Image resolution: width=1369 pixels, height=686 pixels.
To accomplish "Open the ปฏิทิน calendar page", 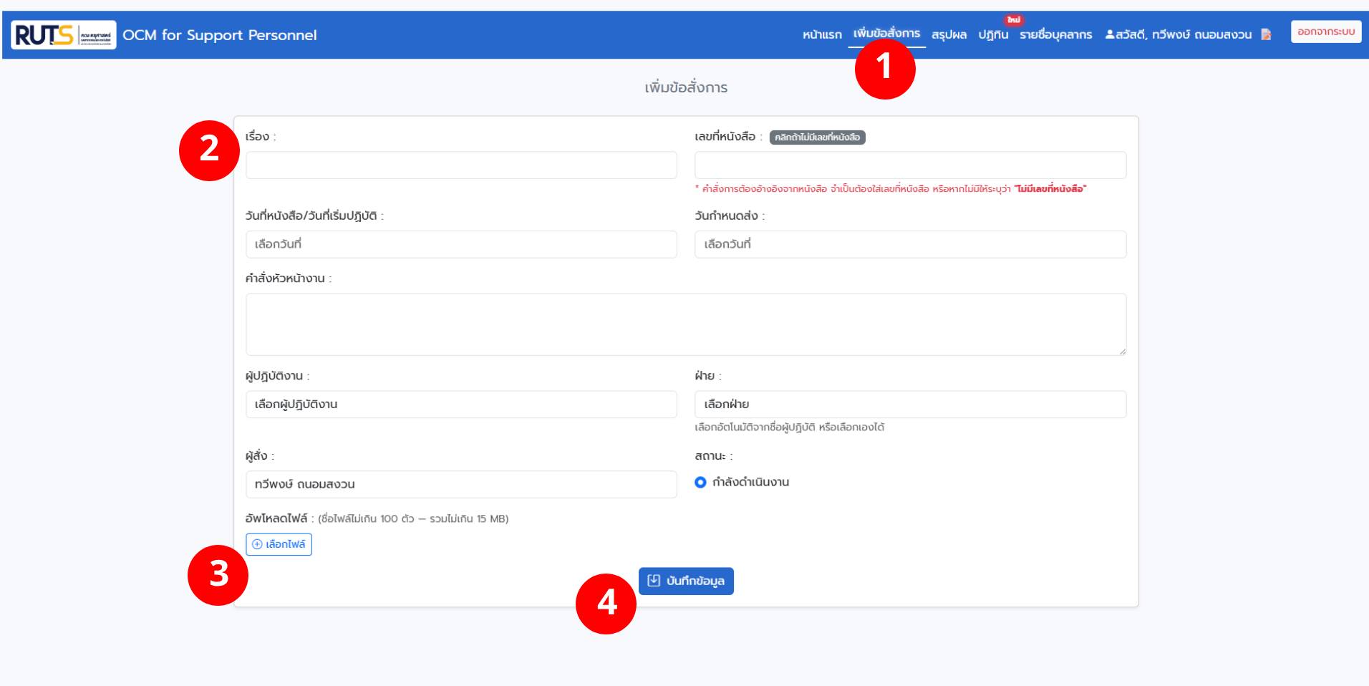I will (x=993, y=34).
